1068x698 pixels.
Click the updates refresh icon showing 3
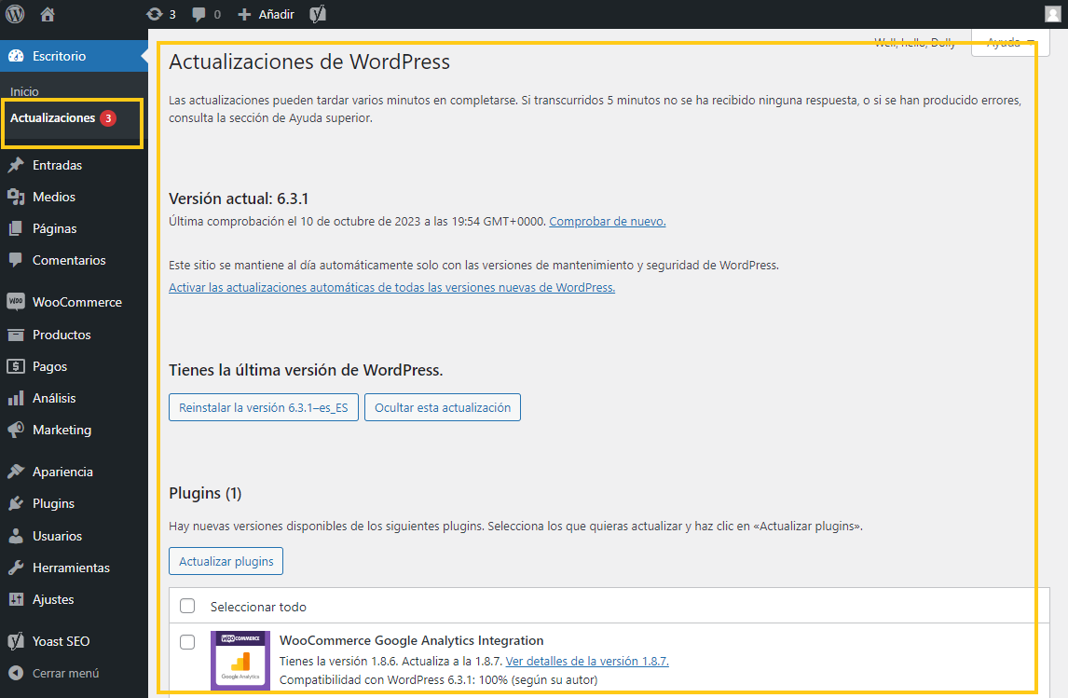coord(155,14)
